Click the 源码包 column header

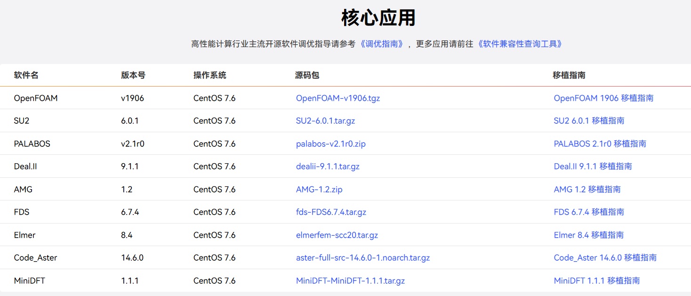pos(307,75)
